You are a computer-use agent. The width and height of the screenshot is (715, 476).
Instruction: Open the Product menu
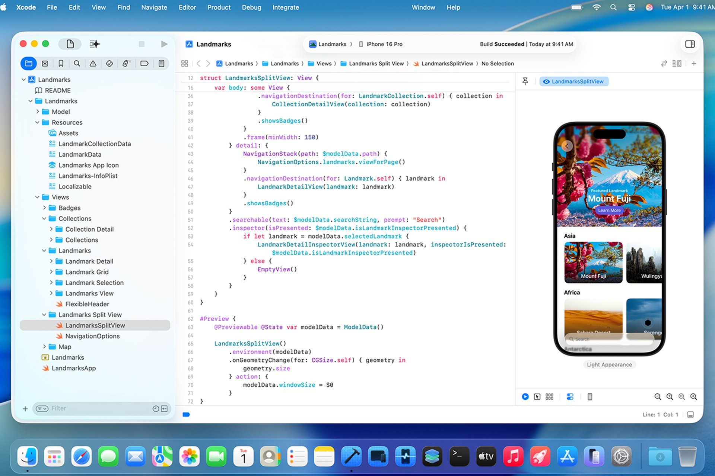(x=219, y=7)
